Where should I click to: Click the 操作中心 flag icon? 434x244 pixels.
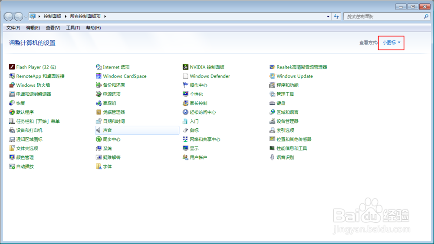(x=185, y=85)
